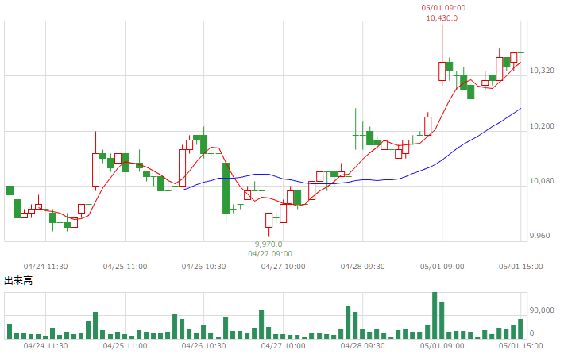Click the 9,960 price axis label

pyautogui.click(x=539, y=236)
